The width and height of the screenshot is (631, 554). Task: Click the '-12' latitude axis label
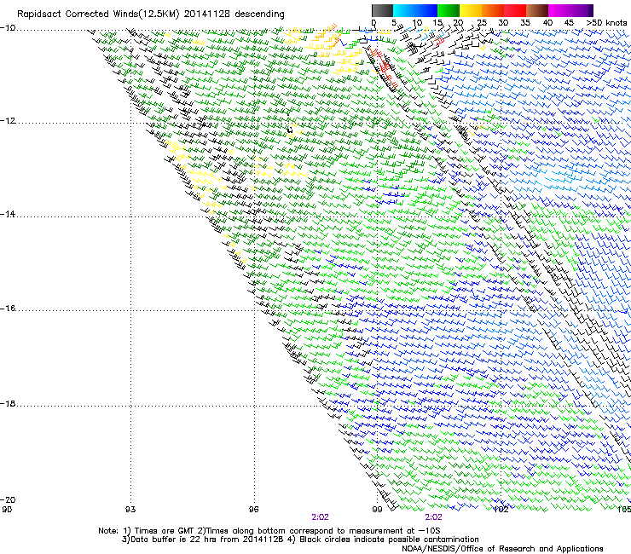point(8,121)
